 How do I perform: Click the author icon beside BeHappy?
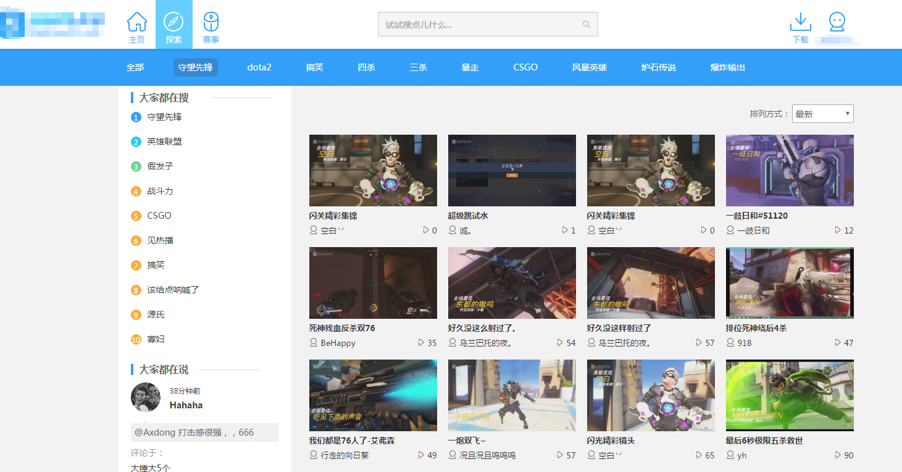point(313,342)
